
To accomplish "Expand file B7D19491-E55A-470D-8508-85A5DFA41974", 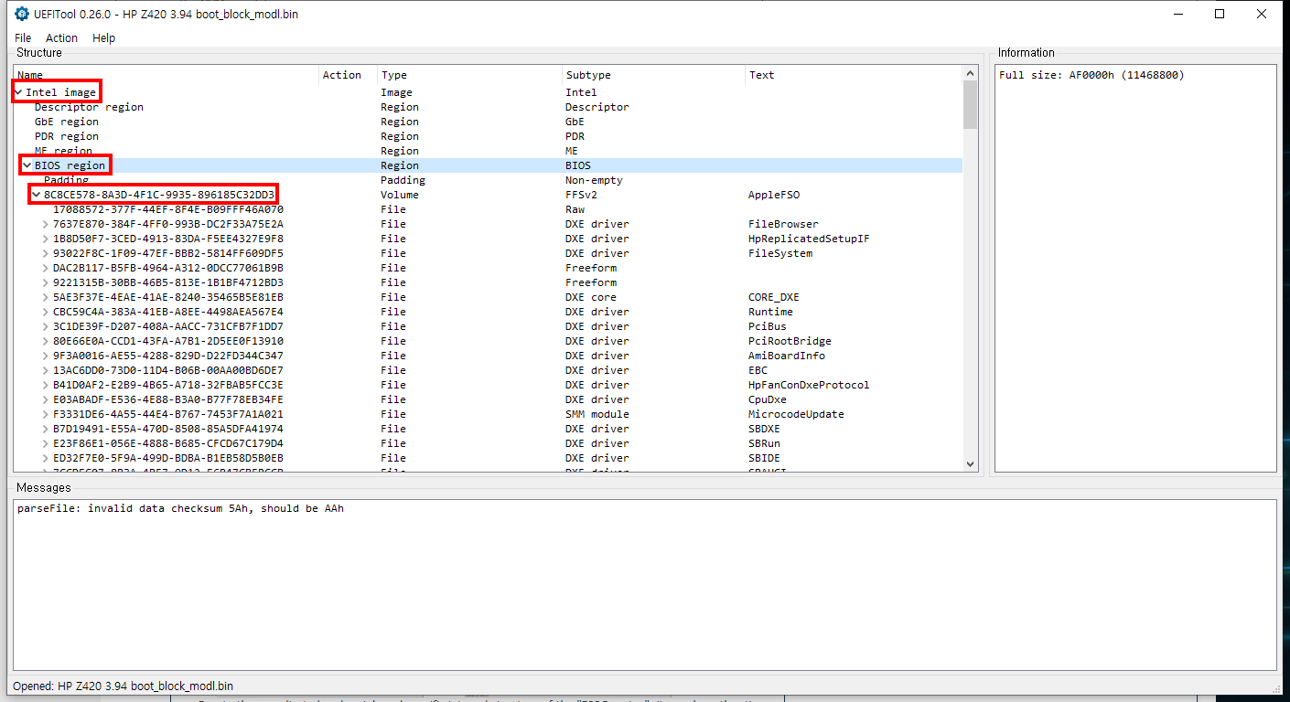I will [47, 429].
